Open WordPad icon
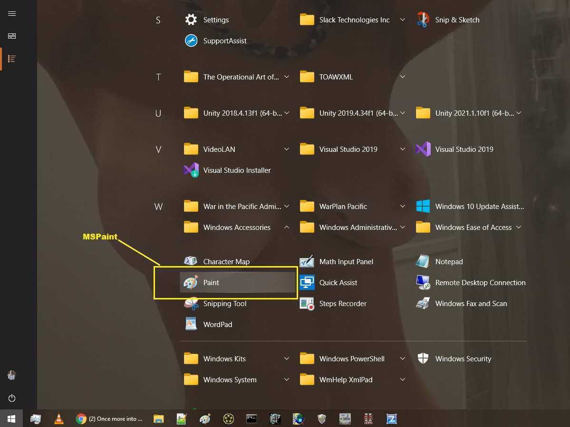This screenshot has height=427, width=570. pos(191,324)
